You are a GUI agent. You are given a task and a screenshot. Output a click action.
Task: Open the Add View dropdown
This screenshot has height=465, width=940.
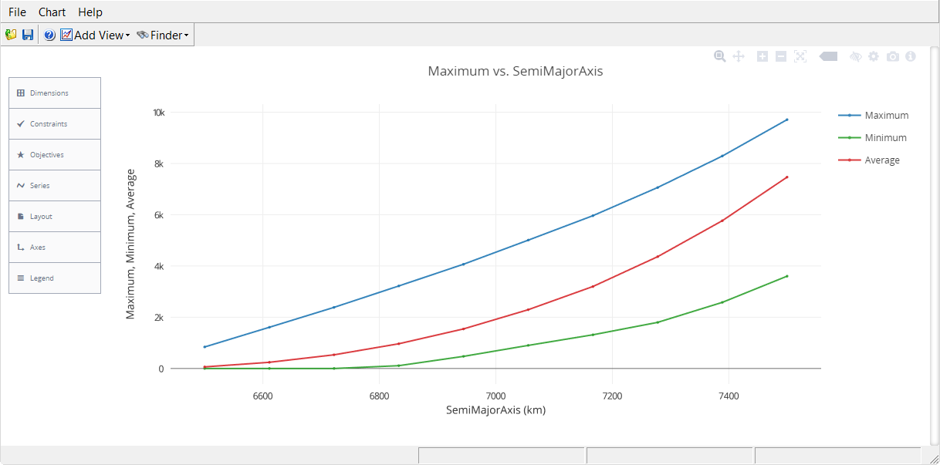click(95, 35)
